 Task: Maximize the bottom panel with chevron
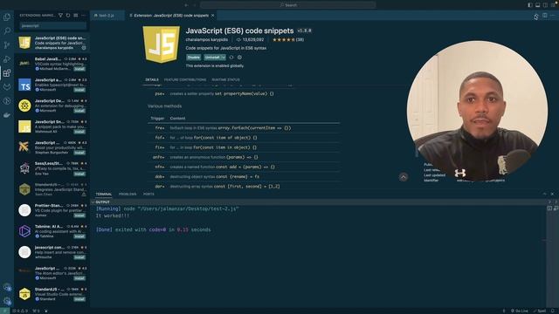point(545,194)
